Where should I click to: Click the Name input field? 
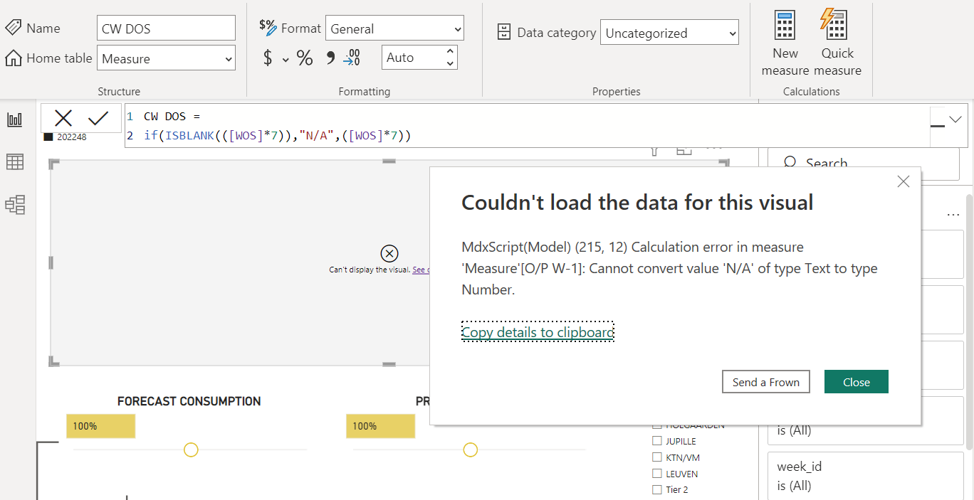(x=166, y=28)
